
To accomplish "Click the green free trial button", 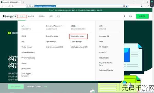I will (x=142, y=16).
